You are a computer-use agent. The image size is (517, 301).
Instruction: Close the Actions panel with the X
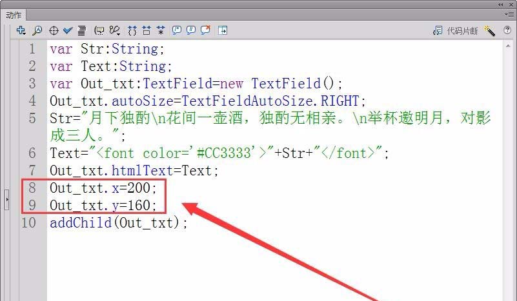(x=512, y=5)
